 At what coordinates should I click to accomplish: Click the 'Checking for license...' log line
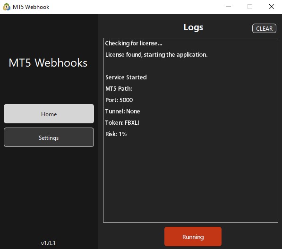click(134, 43)
